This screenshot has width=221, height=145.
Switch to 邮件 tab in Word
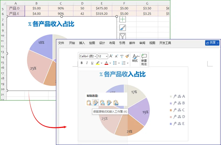coord(132,43)
